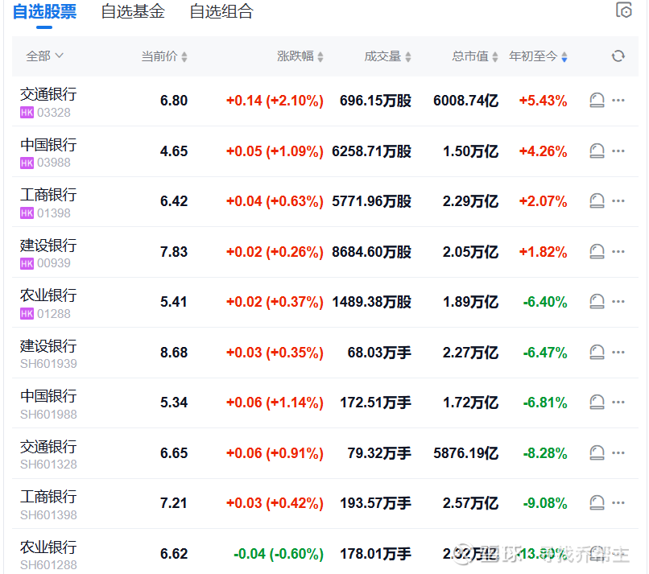
Task: Click change +0.06 (+1.14%)
Action: pyautogui.click(x=275, y=403)
